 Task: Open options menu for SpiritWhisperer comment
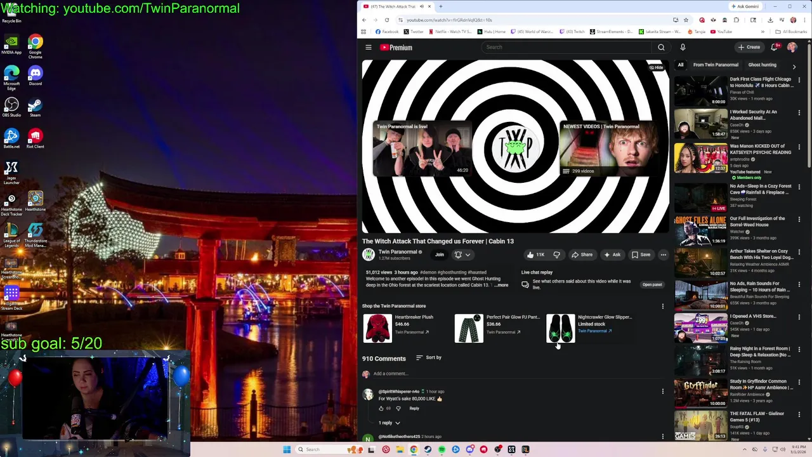tap(663, 392)
